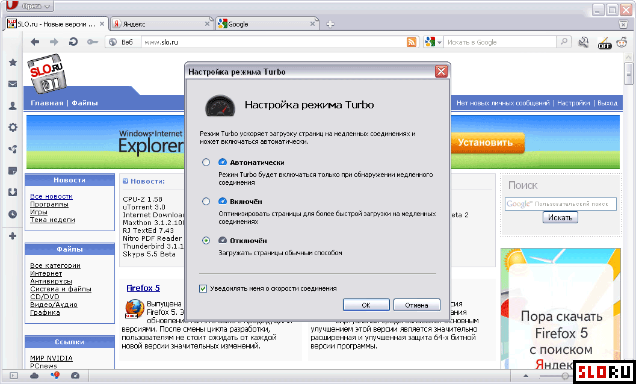
Task: Click the Искать search button
Action: click(x=560, y=217)
